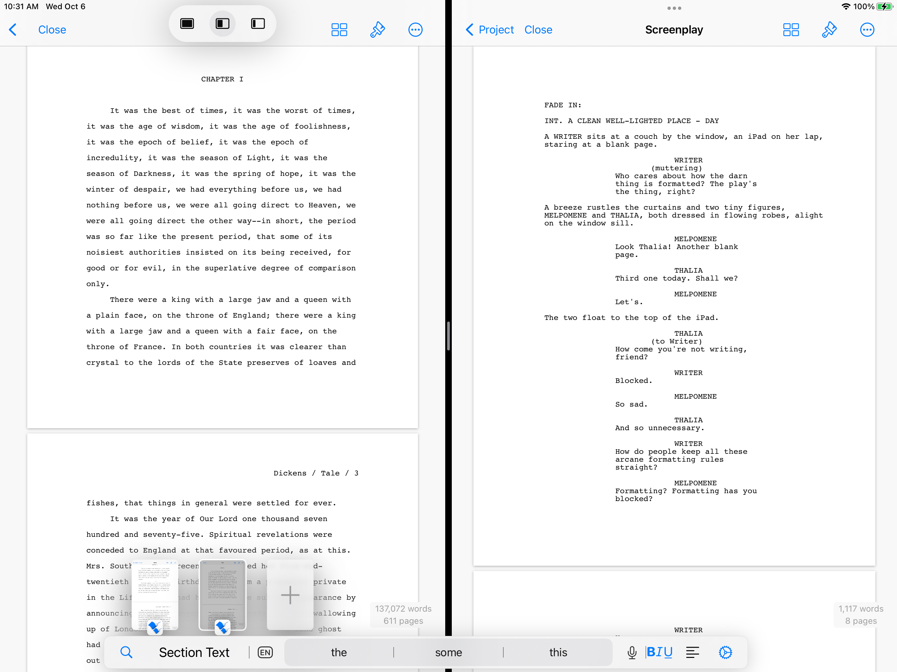
Task: Select the first window thumbnail
Action: [x=155, y=595]
